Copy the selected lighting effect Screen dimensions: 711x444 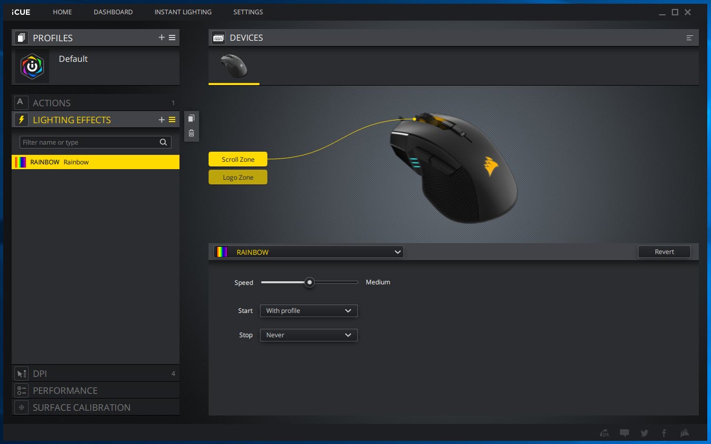(x=192, y=118)
